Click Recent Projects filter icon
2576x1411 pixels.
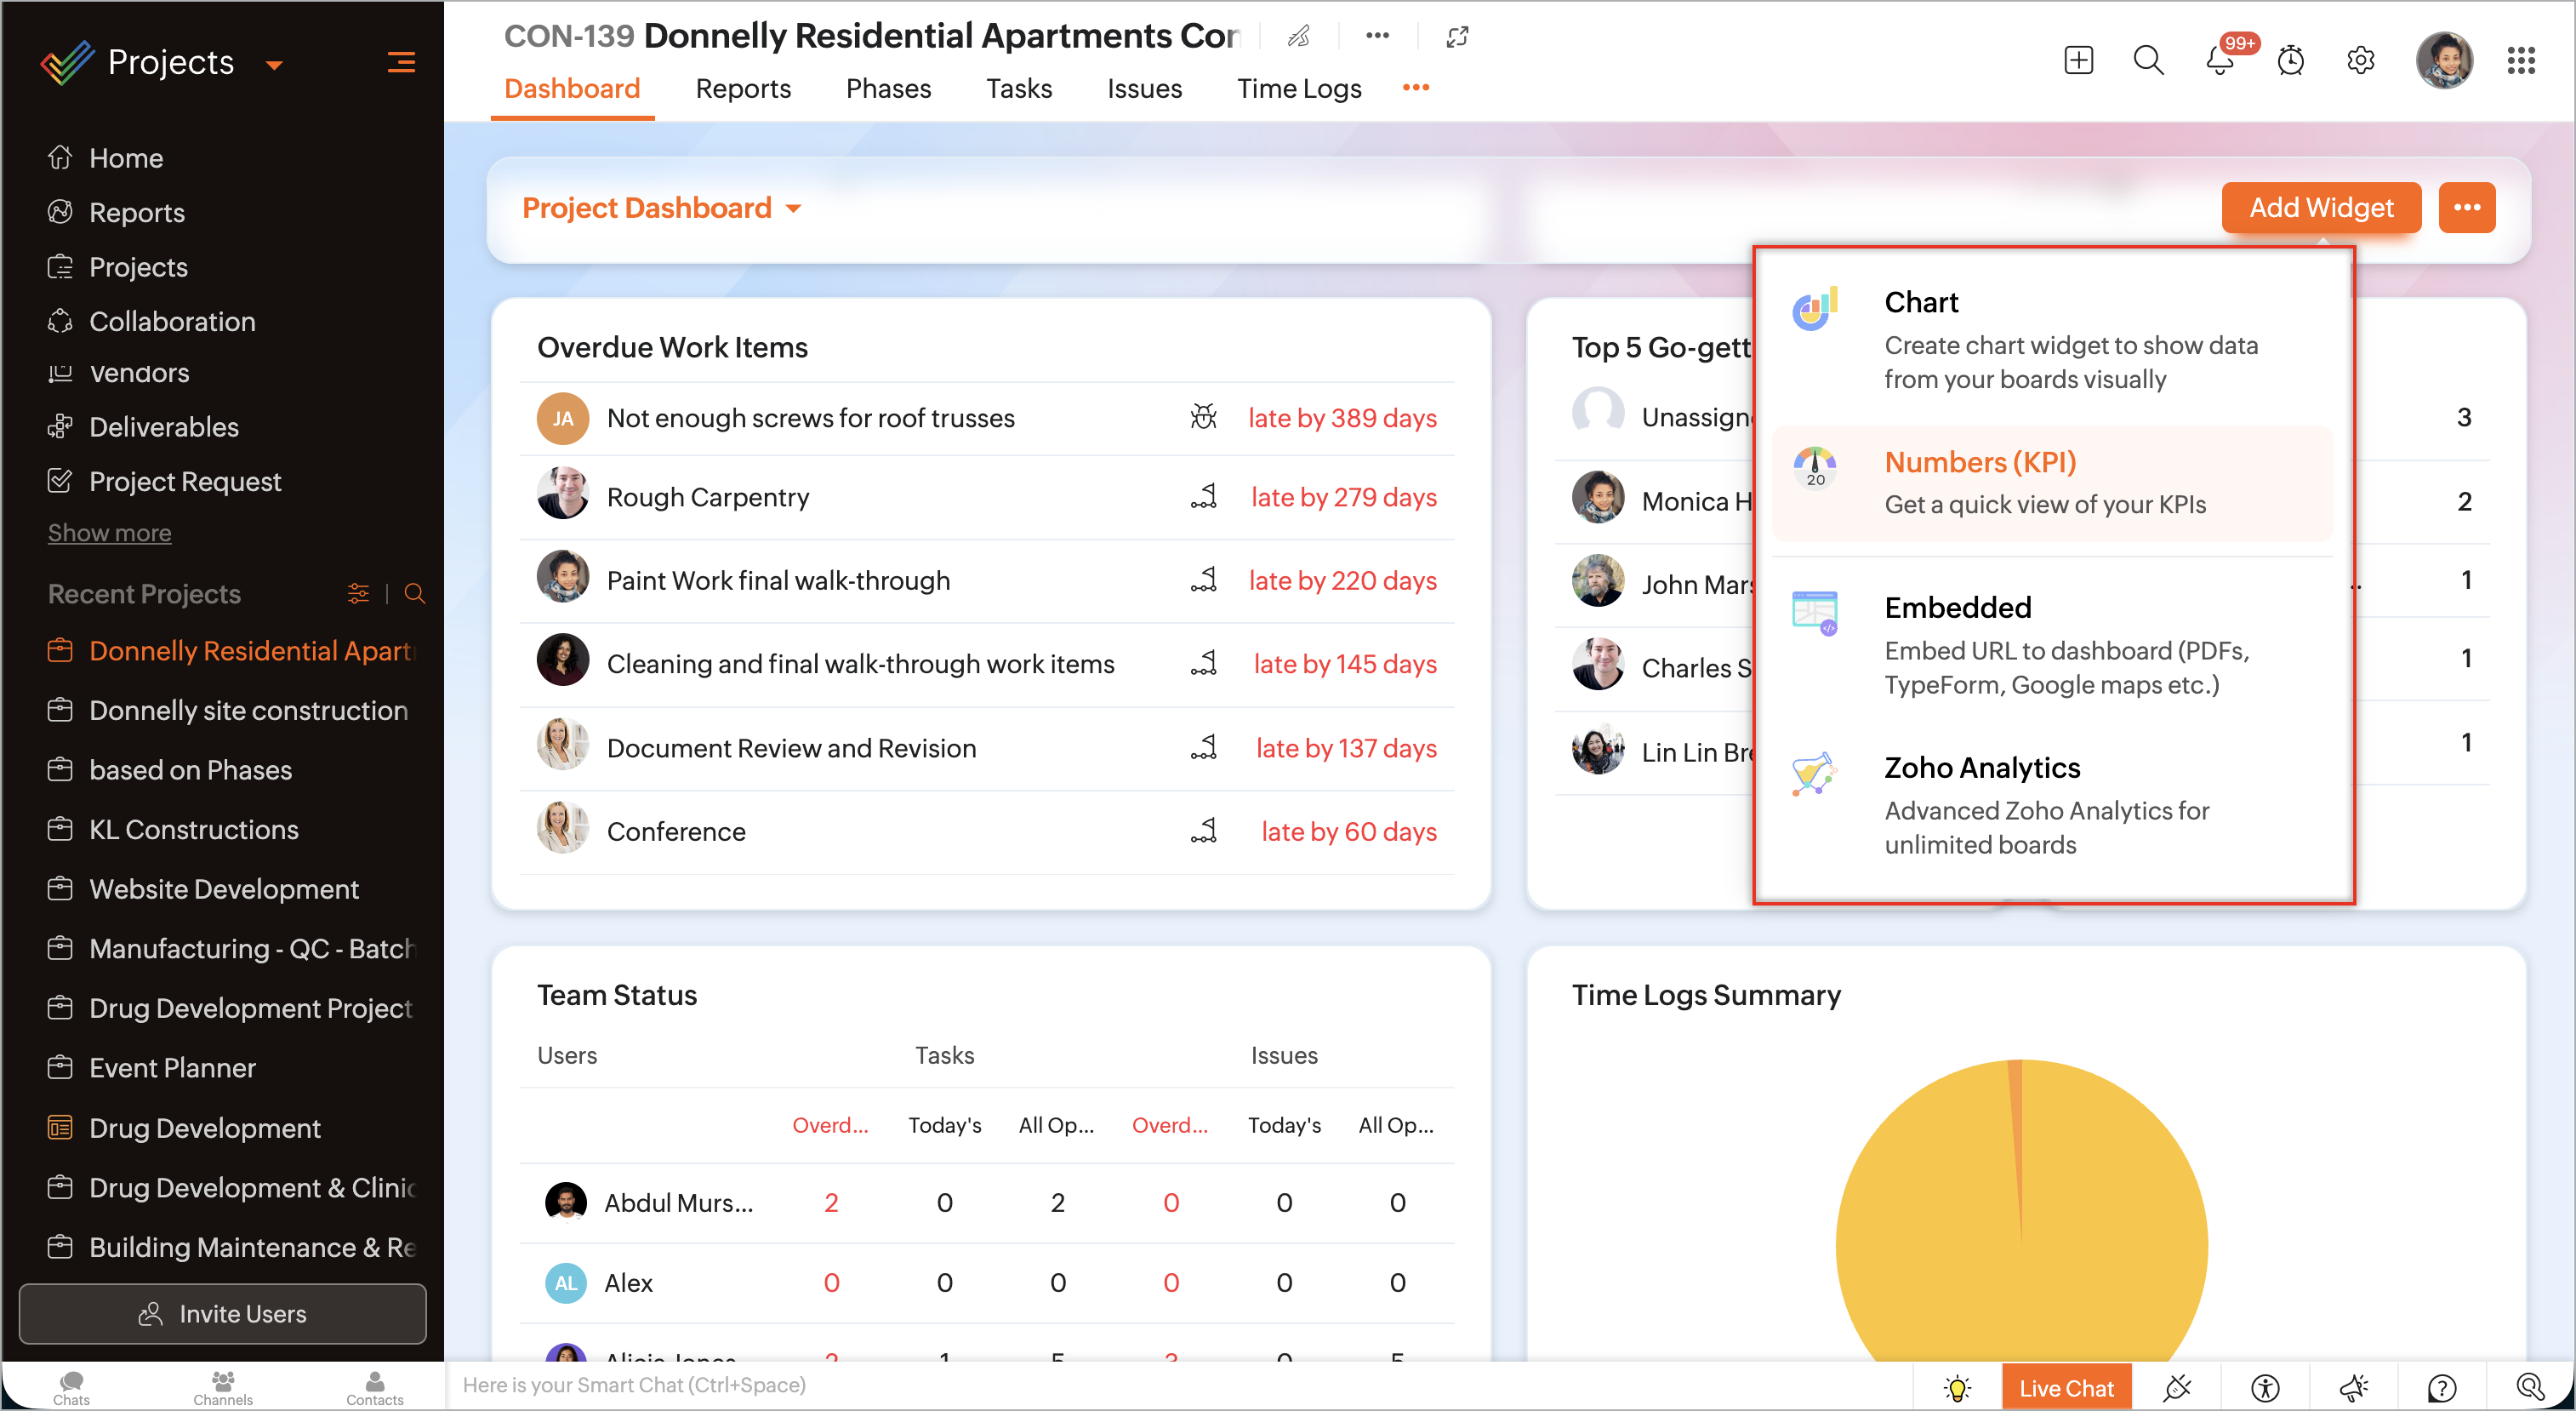(358, 594)
